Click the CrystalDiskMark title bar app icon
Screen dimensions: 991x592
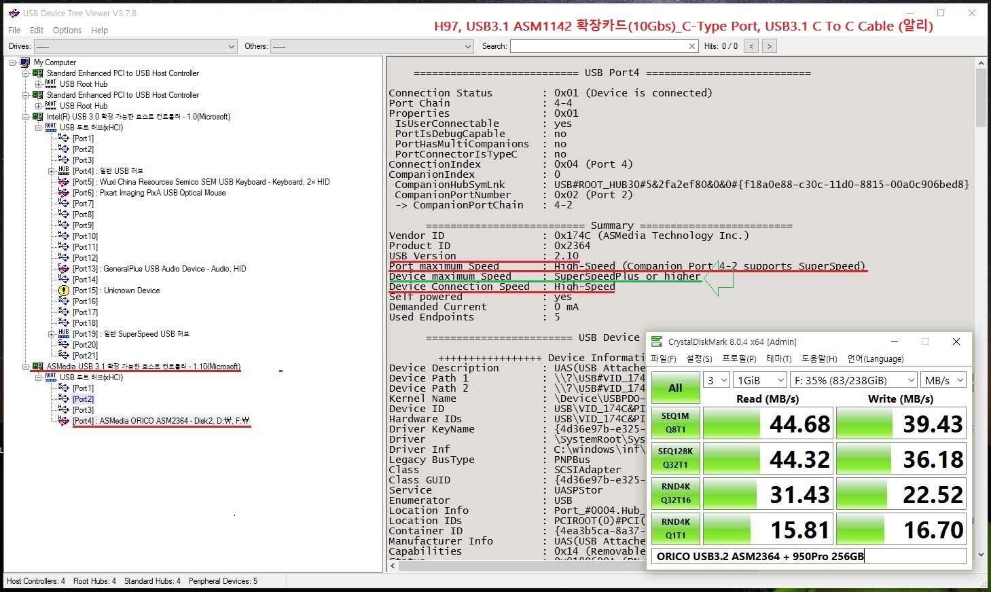click(x=657, y=341)
